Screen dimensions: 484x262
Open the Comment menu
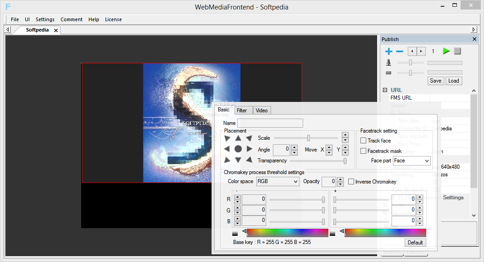(71, 19)
